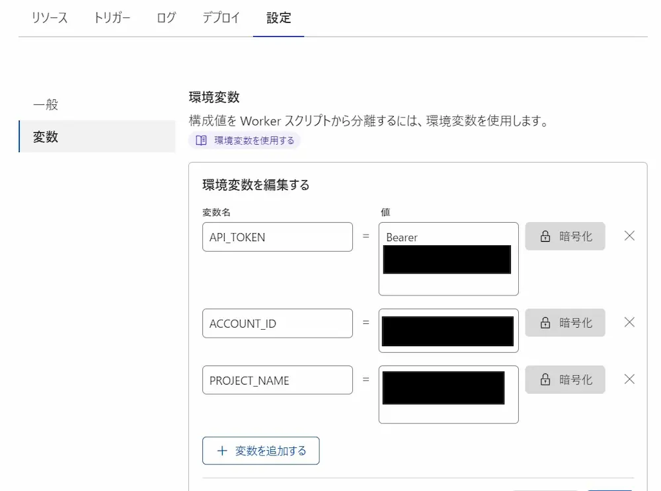Open the 環境変数を使用する documentation link

point(254,140)
